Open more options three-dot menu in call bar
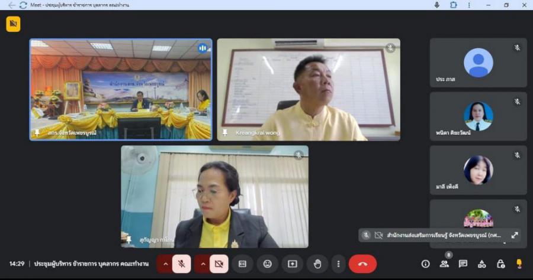 point(338,263)
